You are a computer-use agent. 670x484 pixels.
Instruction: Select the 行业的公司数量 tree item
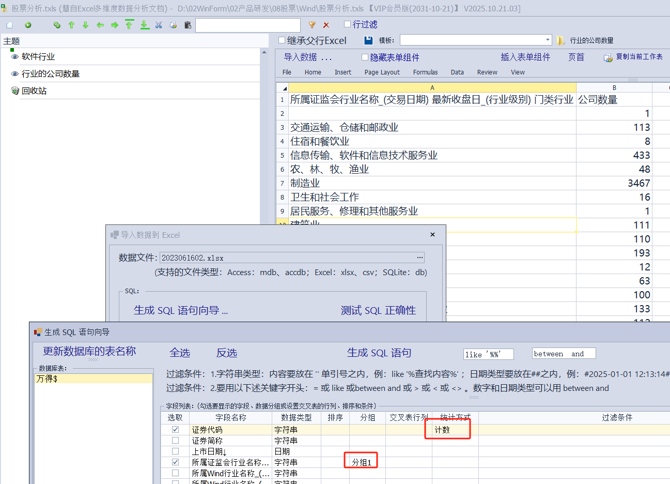51,74
